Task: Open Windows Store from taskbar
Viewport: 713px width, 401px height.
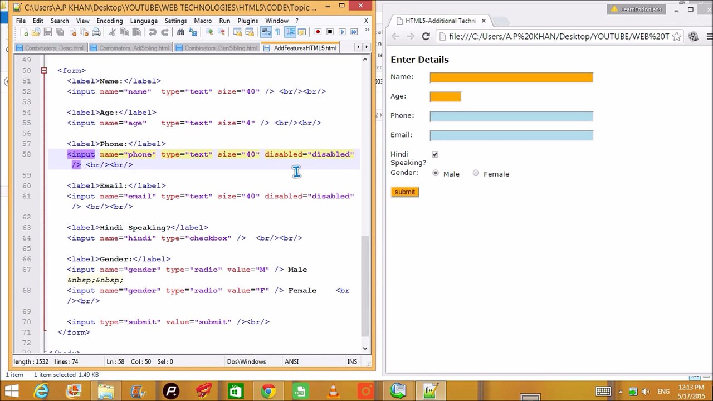Action: [x=236, y=392]
